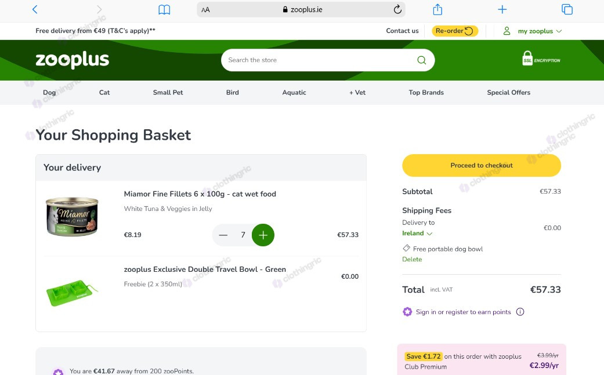Screen dimensions: 604x375
Task: Open the Dog category
Action: click(x=49, y=92)
